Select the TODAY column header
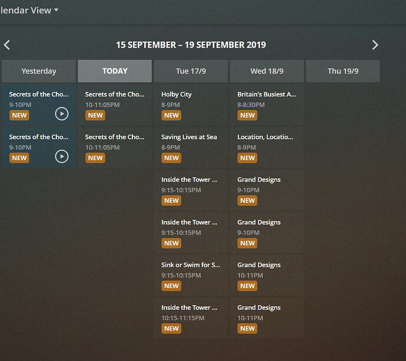 115,71
